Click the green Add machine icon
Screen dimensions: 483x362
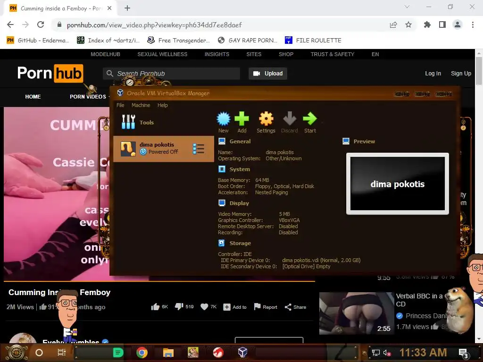pyautogui.click(x=242, y=119)
